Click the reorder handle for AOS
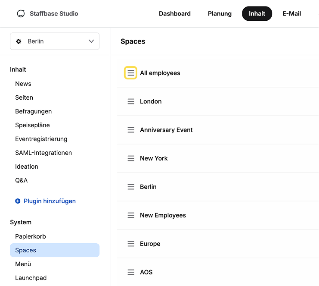This screenshot has width=319, height=286. coord(131,273)
